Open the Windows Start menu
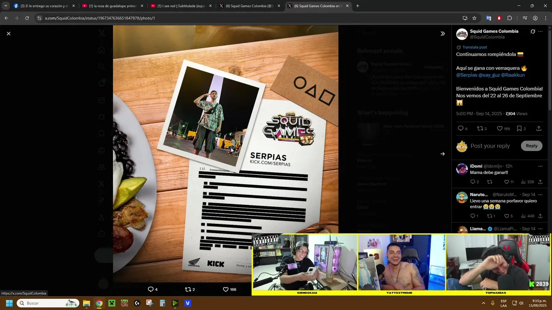The image size is (552, 310). tap(9, 303)
